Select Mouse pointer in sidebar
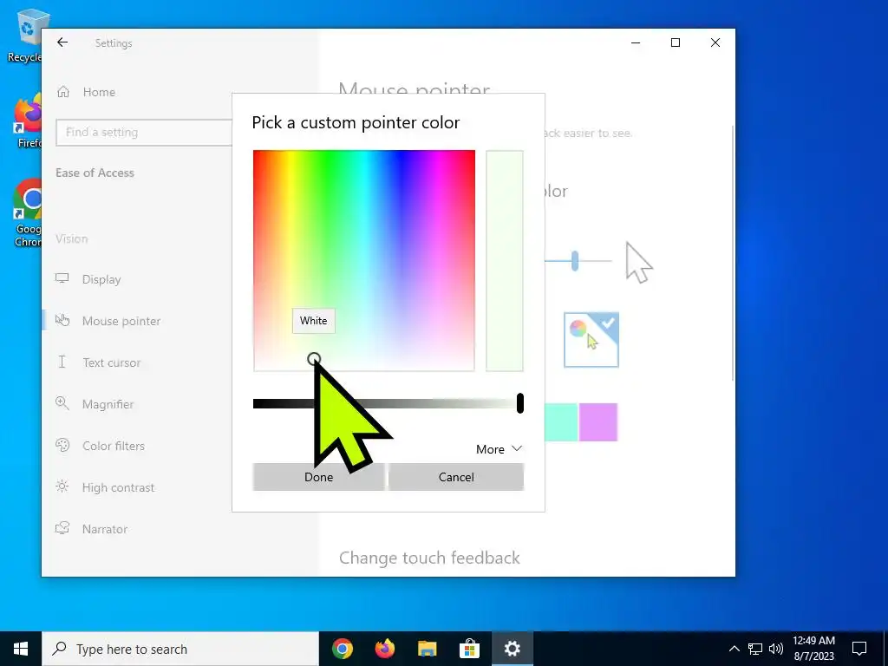Image resolution: width=888 pixels, height=666 pixels. coord(121,321)
